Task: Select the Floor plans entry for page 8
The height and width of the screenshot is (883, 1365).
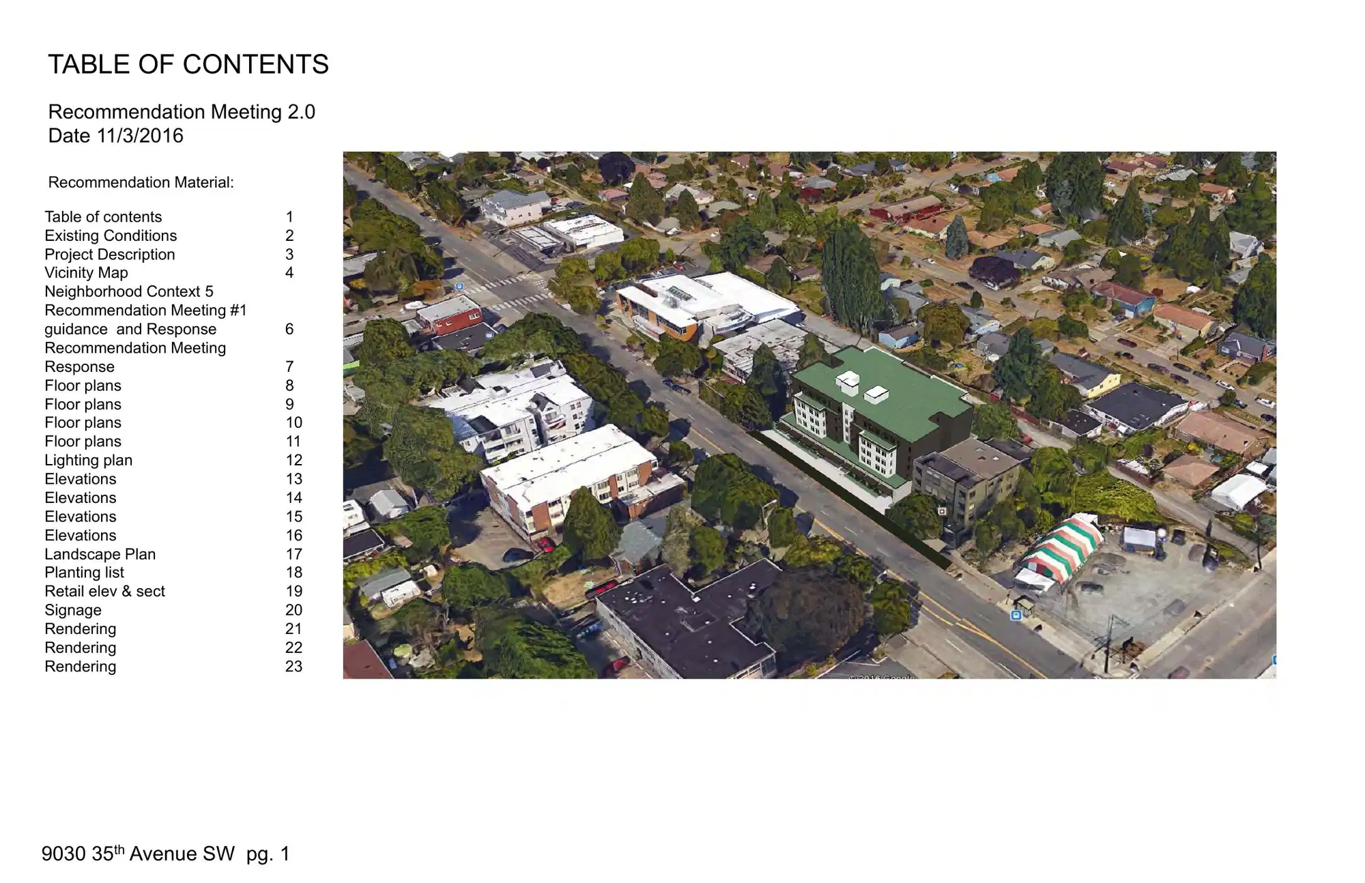Action: point(83,386)
